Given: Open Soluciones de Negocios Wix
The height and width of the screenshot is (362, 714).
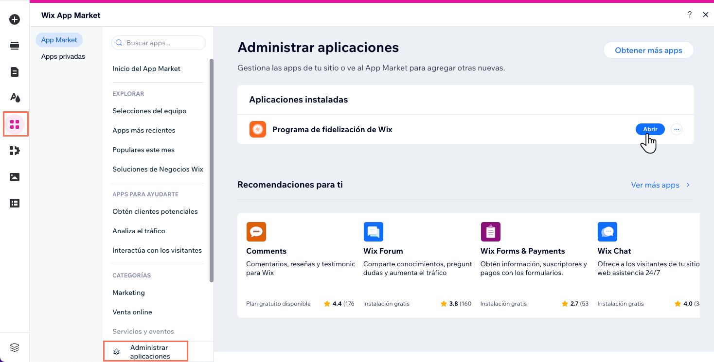Looking at the screenshot, I should click(158, 169).
